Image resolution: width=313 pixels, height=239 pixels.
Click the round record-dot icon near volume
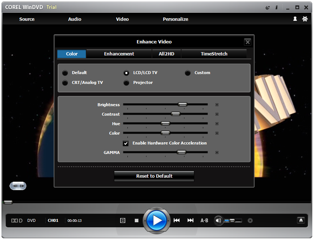pos(250,220)
